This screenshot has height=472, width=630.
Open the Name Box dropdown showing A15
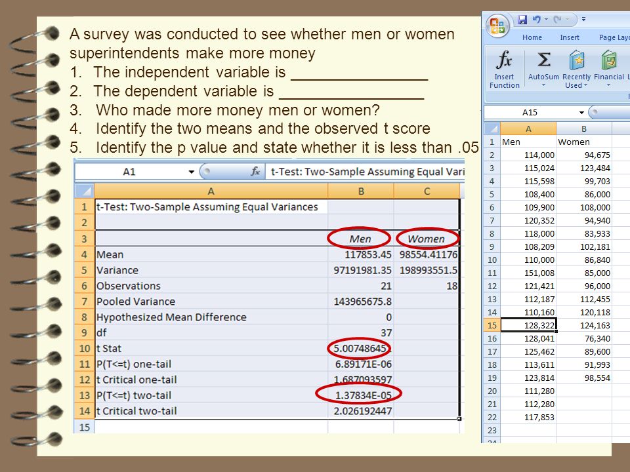581,113
